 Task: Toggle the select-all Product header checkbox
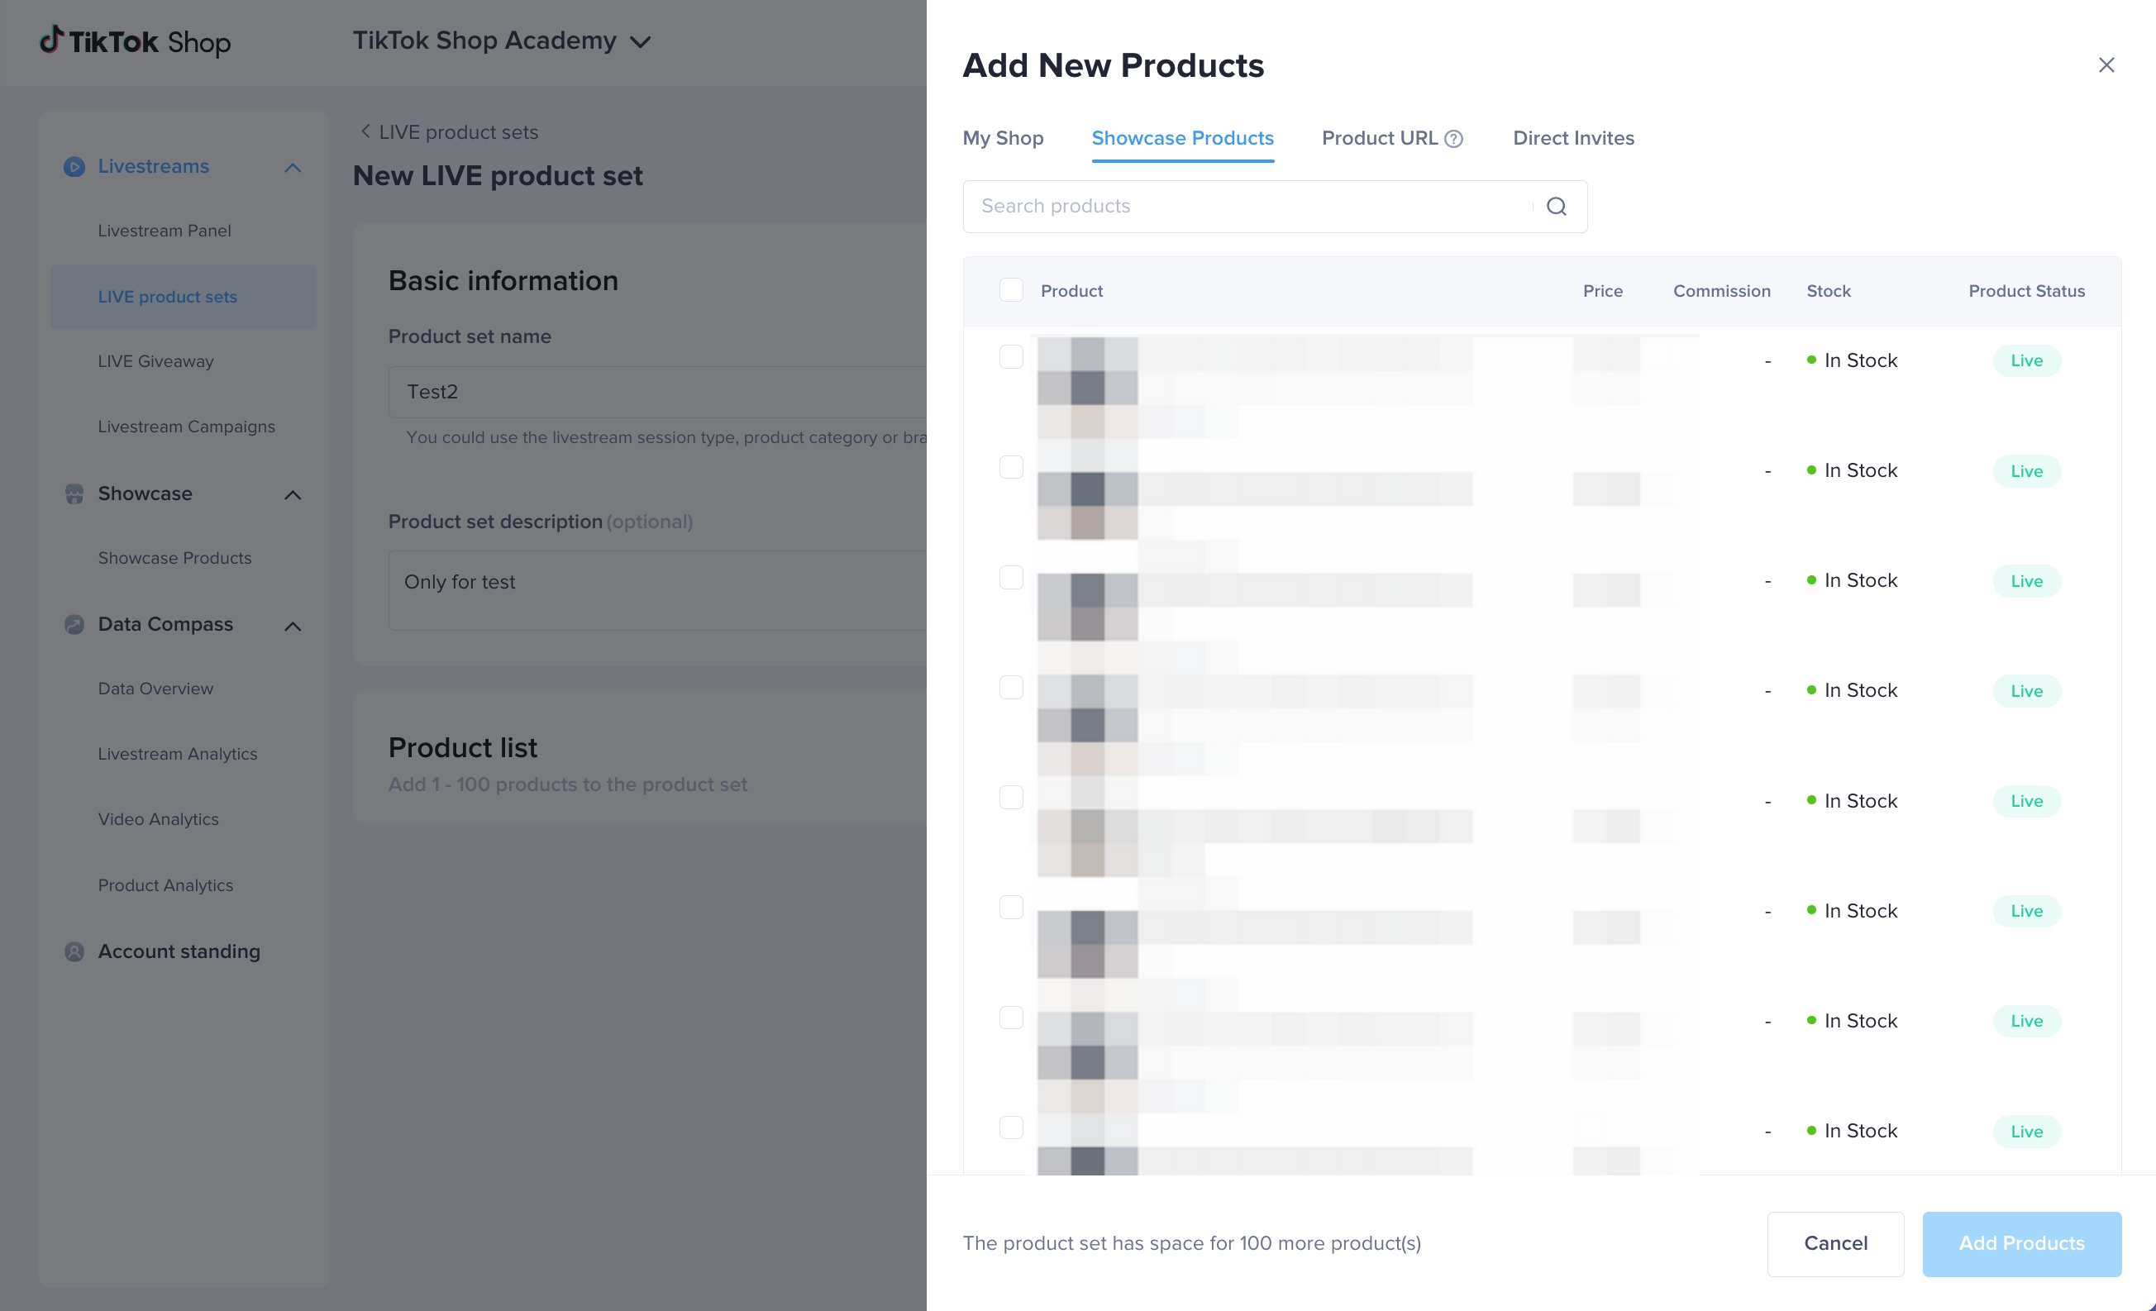click(1010, 291)
